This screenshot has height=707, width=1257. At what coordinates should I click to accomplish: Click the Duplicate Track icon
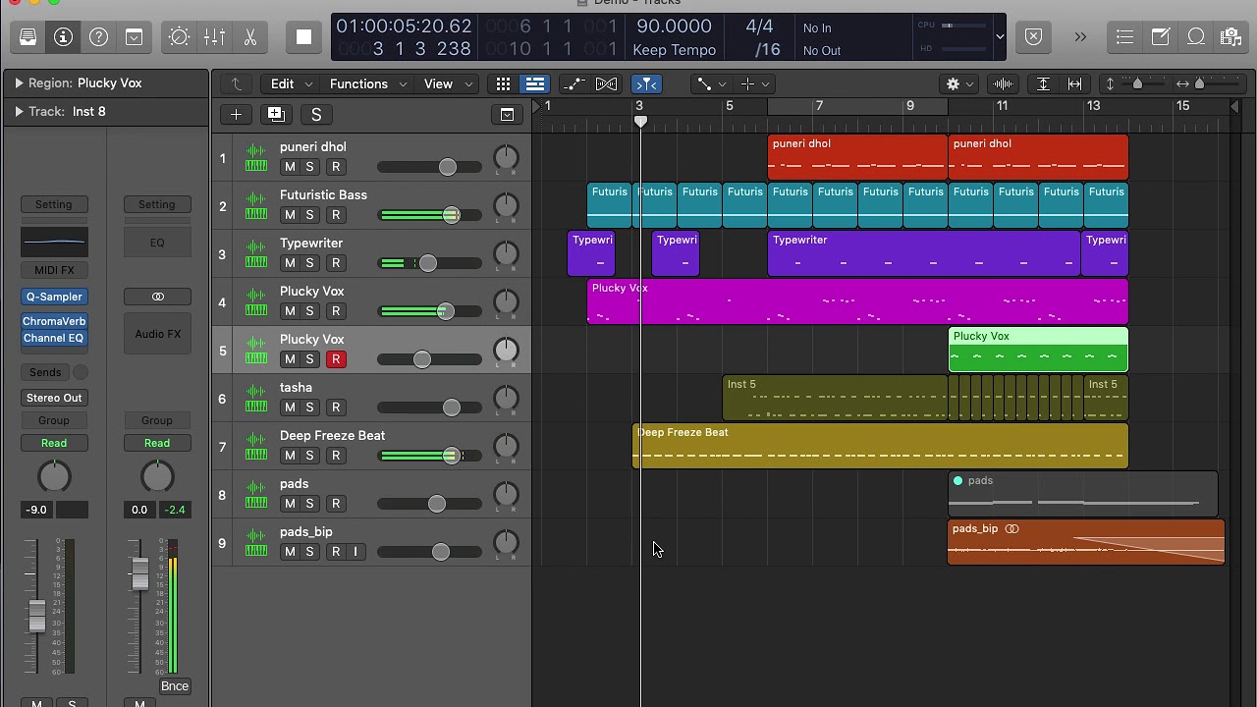coord(276,115)
